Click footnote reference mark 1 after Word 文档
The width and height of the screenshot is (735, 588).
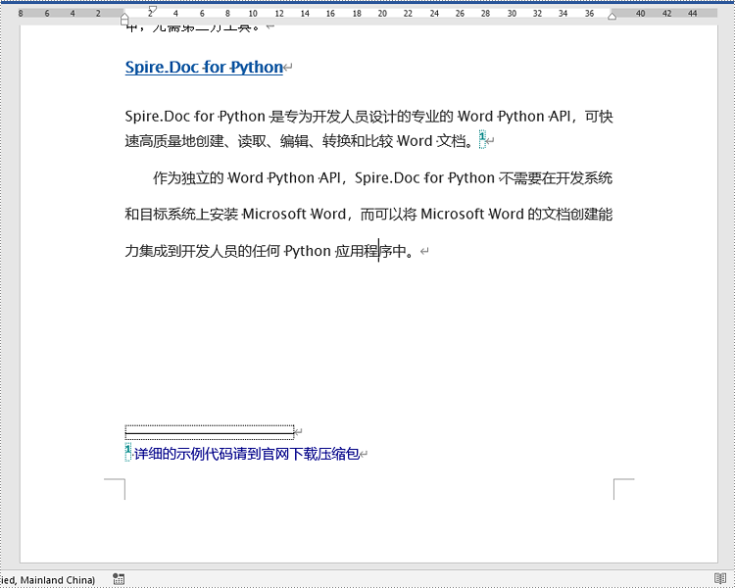tap(482, 139)
